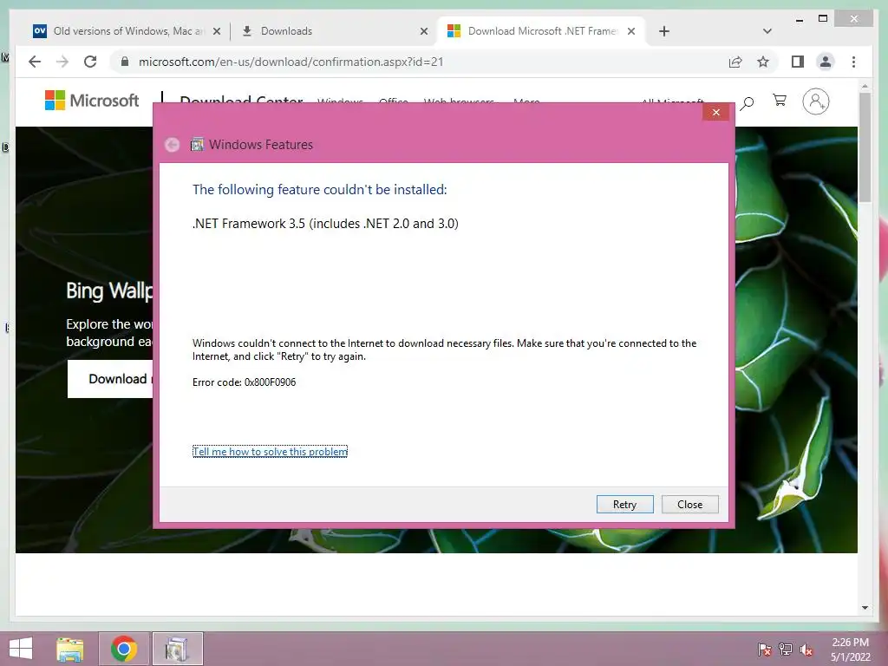The image size is (888, 666).
Task: Maximize the Chrome window
Action: 823,19
